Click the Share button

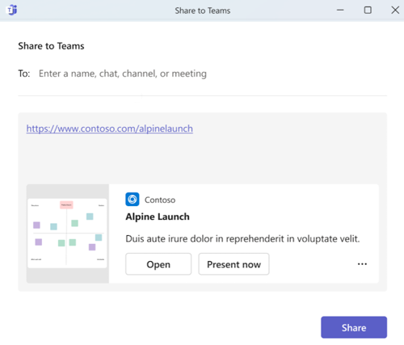354,327
